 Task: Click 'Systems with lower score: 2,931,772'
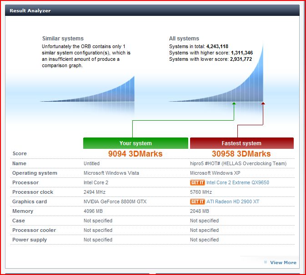pyautogui.click(x=211, y=59)
